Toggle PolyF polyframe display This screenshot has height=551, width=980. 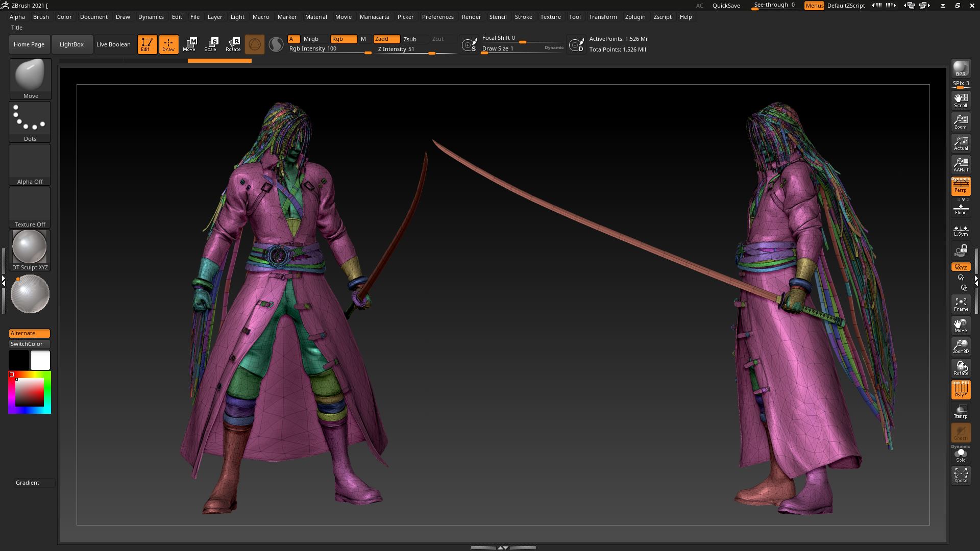click(961, 390)
